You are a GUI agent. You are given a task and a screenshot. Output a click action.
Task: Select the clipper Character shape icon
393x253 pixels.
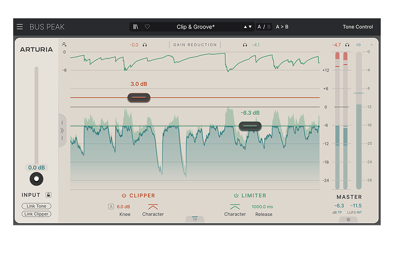tap(153, 207)
